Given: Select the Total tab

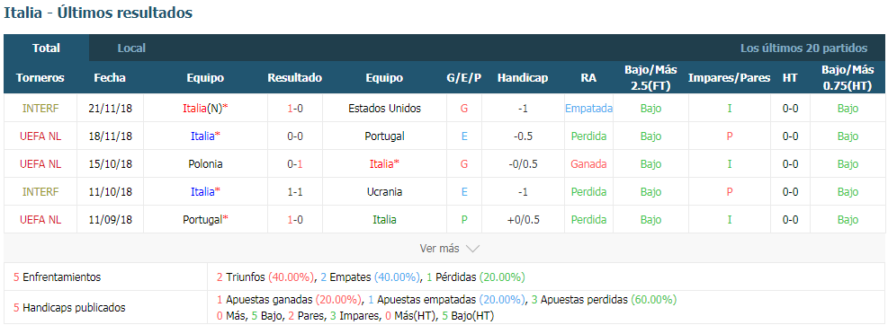Looking at the screenshot, I should 47,48.
